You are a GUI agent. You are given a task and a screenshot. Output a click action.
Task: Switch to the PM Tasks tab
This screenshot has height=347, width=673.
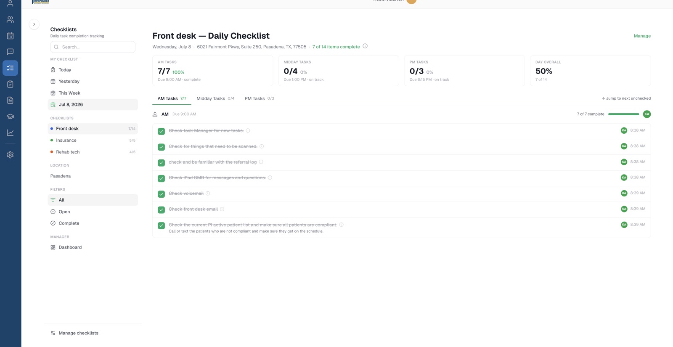pos(259,98)
